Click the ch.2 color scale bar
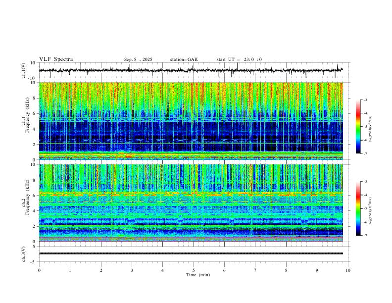 [358, 208]
